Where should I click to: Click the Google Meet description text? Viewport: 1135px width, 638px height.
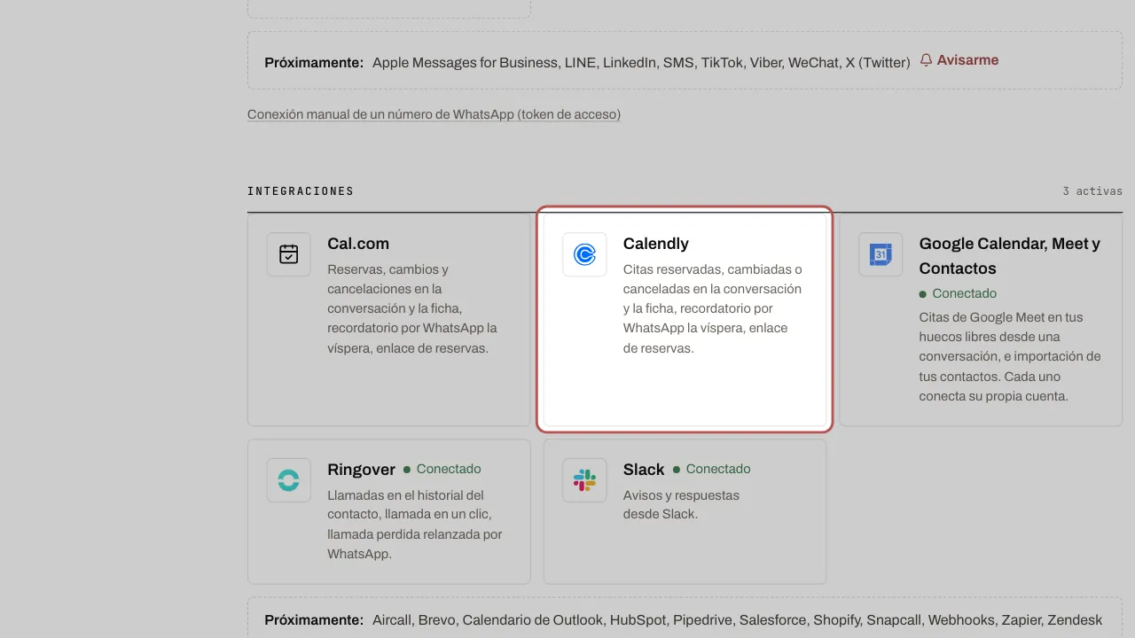[1010, 356]
